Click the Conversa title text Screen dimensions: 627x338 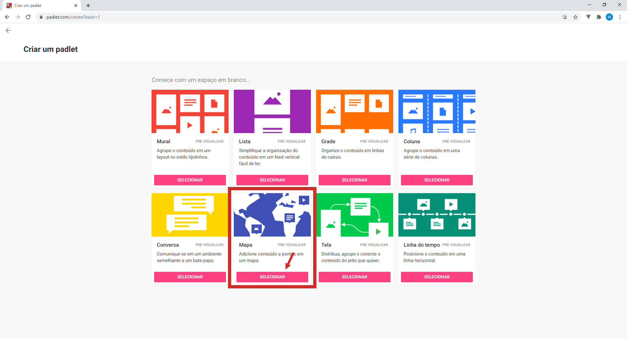click(x=168, y=245)
